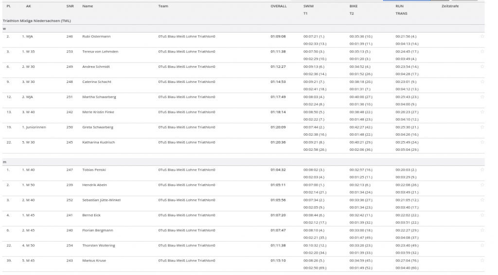
Task: Toggle the star for Martha Schwarberg
Action: (482, 97)
